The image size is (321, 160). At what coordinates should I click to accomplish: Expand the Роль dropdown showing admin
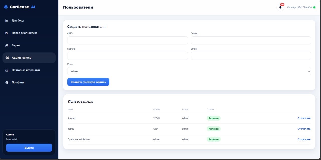click(189, 71)
